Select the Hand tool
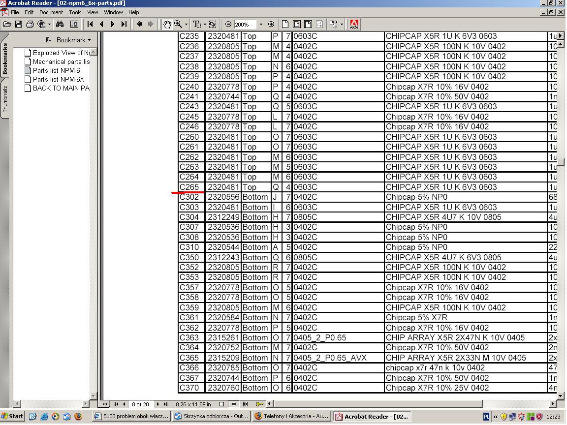Viewport: 567px width, 425px height. [167, 24]
